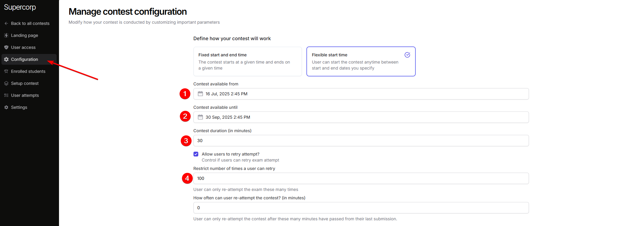Click the Contest duration input field
The width and height of the screenshot is (617, 226).
pyautogui.click(x=361, y=141)
